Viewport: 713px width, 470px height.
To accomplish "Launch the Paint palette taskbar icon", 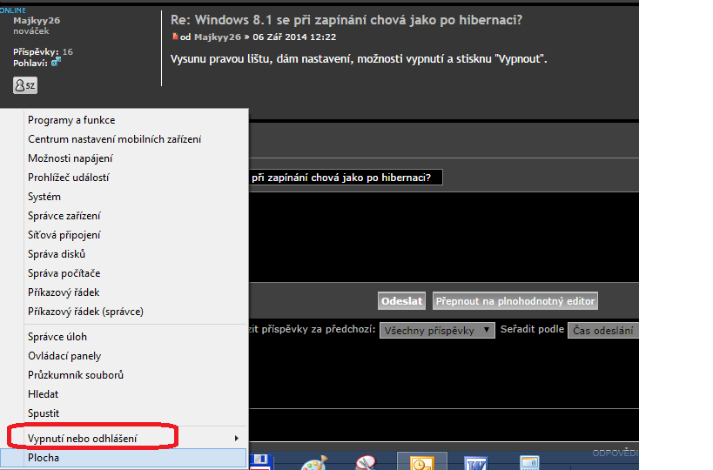I will (314, 463).
